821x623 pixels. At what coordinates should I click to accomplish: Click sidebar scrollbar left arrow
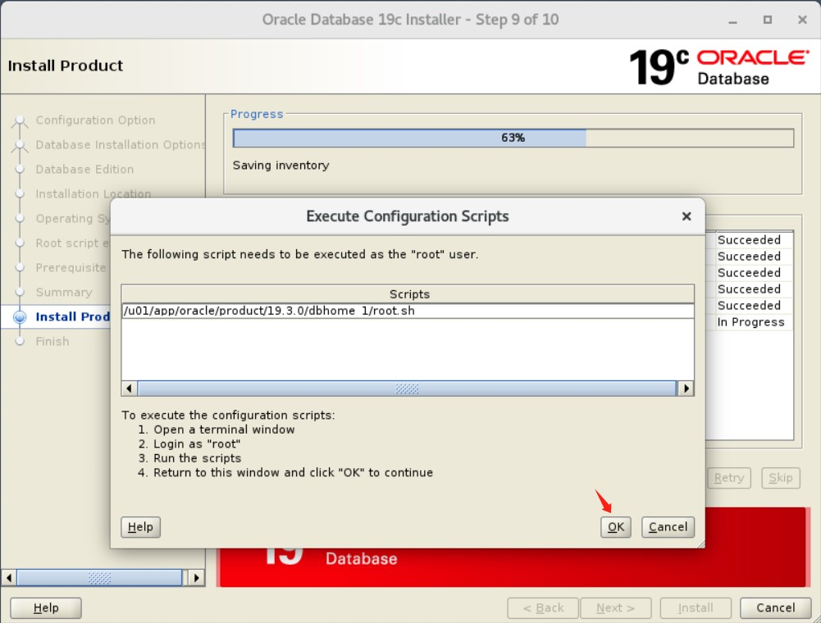coord(8,578)
